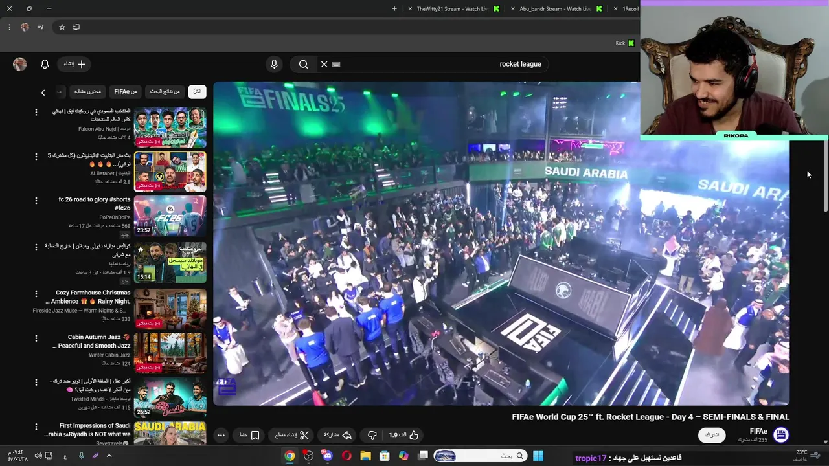This screenshot has width=829, height=466.
Task: Save the video with bookmark (حفظ) button
Action: tap(249, 436)
